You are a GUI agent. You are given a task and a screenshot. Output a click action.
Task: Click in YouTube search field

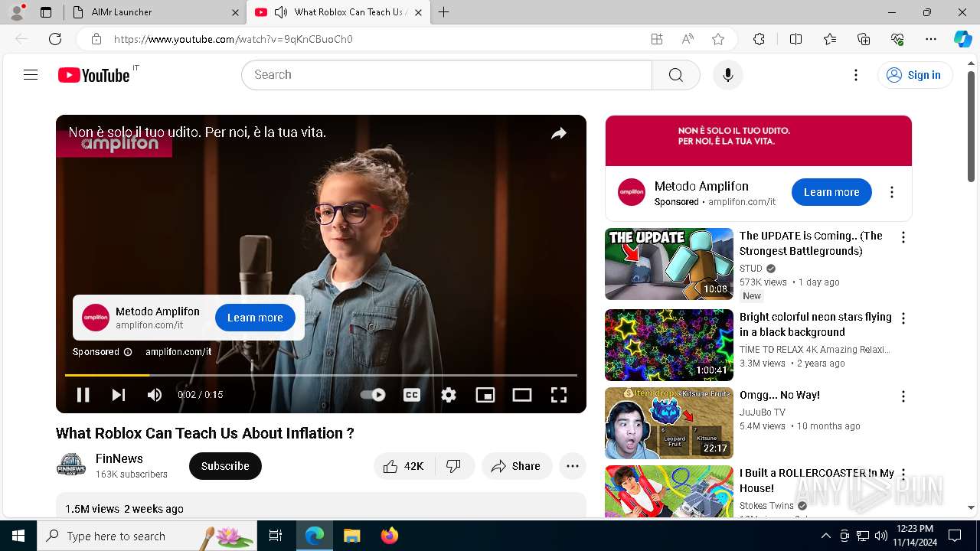click(x=447, y=75)
